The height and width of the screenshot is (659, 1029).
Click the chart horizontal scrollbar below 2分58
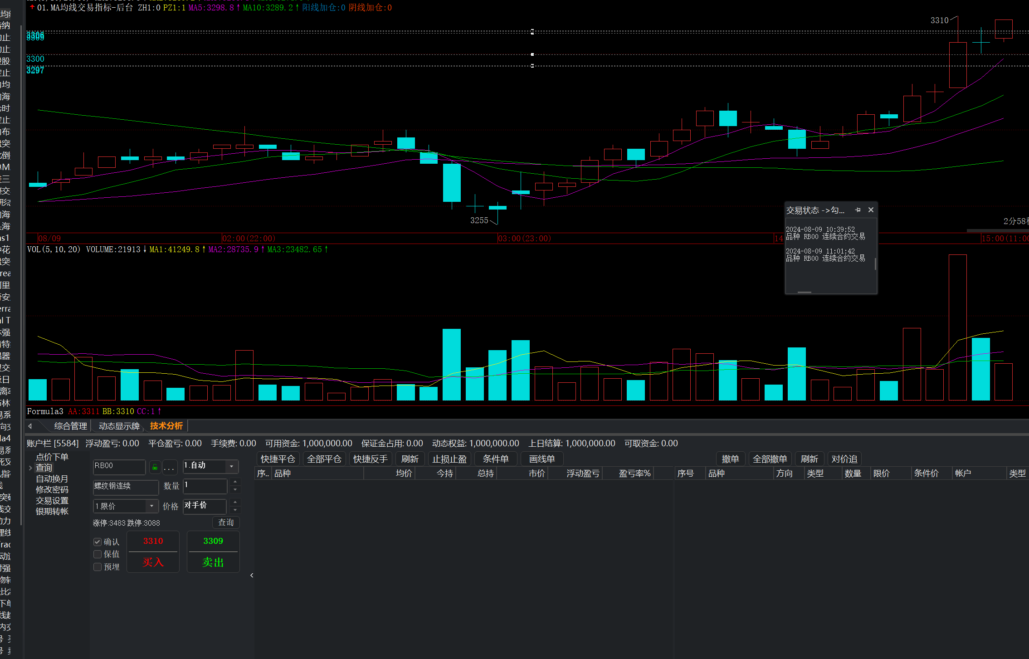point(998,230)
